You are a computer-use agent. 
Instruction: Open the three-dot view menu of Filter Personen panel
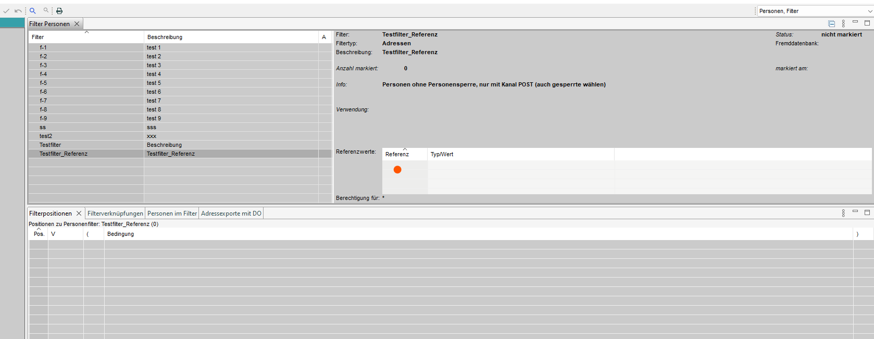click(x=843, y=23)
